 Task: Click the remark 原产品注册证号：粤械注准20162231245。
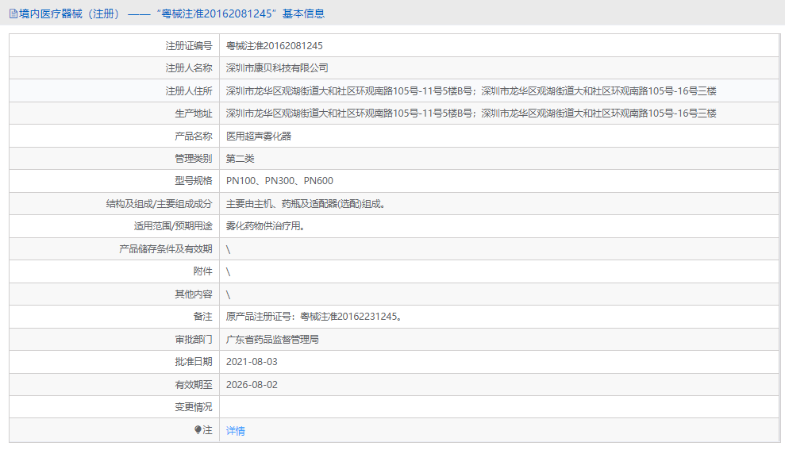point(314,317)
